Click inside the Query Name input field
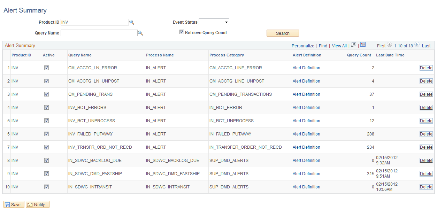The image size is (437, 210). coord(99,33)
